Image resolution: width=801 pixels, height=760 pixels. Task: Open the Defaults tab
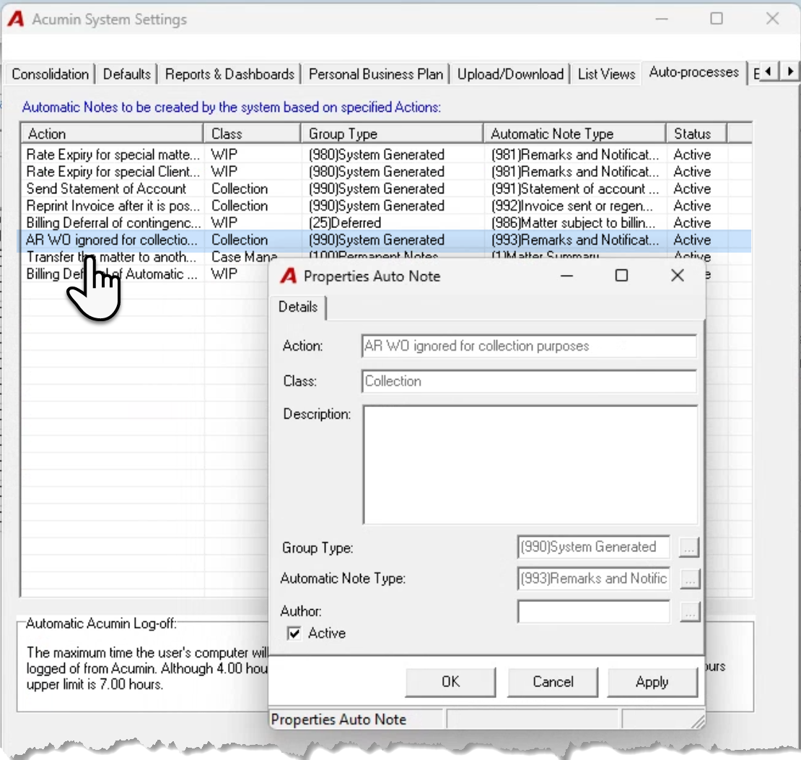pyautogui.click(x=127, y=74)
